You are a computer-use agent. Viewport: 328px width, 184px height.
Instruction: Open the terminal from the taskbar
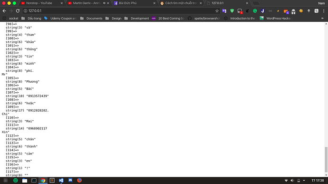coord(34,181)
